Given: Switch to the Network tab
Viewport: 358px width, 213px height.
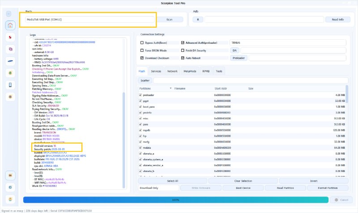Looking at the screenshot, I should pyautogui.click(x=172, y=71).
